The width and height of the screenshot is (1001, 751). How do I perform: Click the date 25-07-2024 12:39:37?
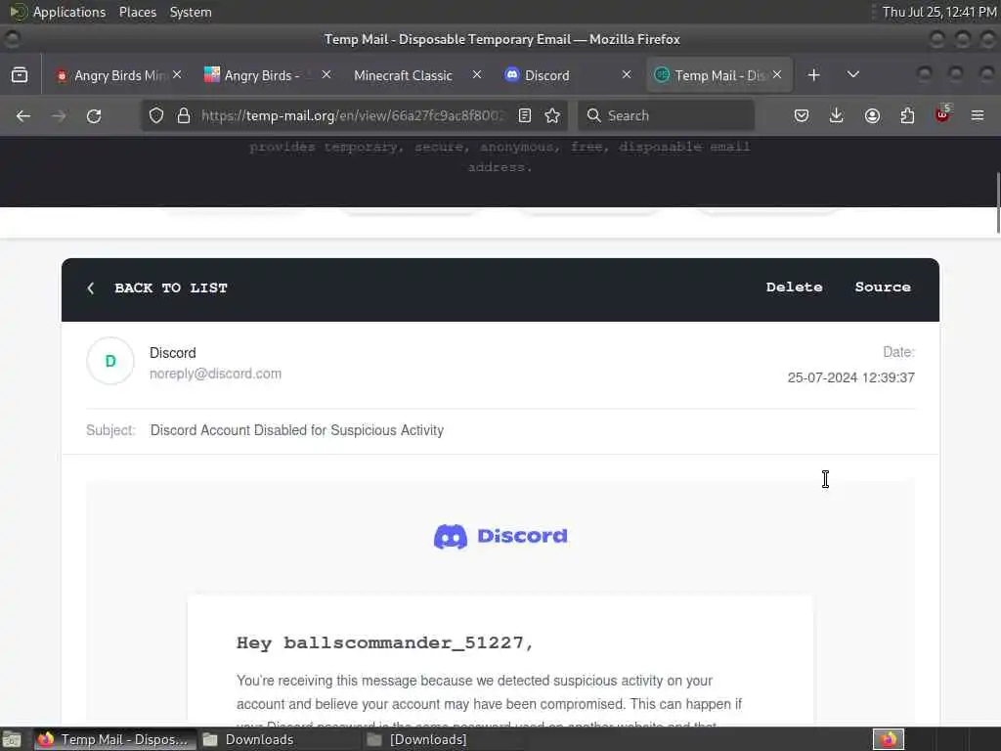(851, 377)
